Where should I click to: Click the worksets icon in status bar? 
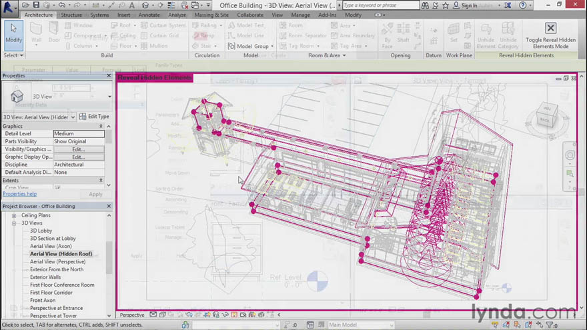[185, 325]
